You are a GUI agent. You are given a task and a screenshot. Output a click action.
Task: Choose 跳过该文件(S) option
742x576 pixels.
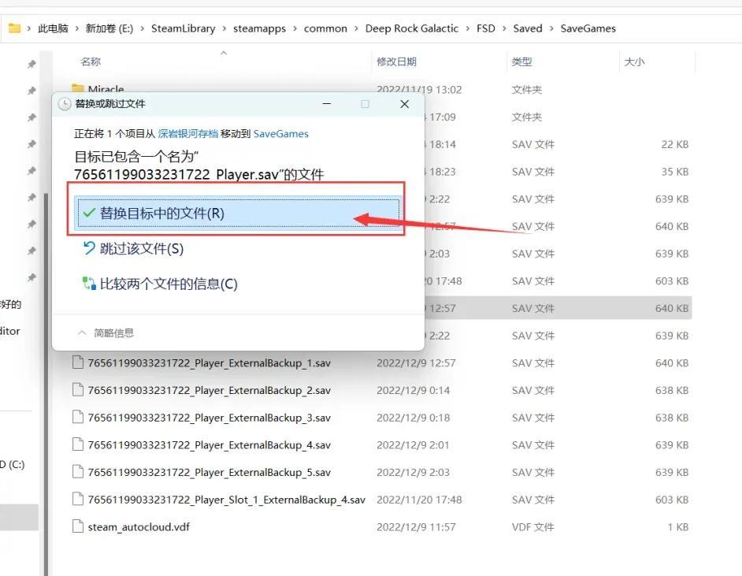click(x=141, y=249)
